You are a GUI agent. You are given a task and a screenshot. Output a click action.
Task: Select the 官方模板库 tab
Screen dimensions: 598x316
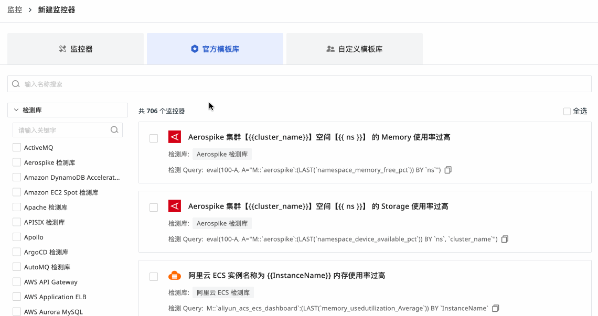click(215, 49)
